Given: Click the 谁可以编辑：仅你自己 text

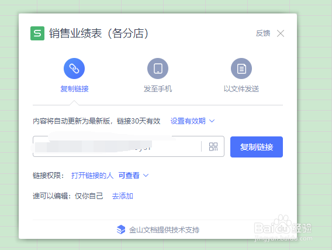Looking at the screenshot, I should tap(68, 196).
